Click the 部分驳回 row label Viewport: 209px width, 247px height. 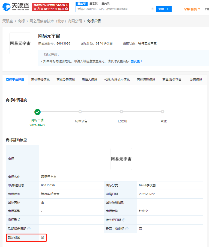pos(14,237)
